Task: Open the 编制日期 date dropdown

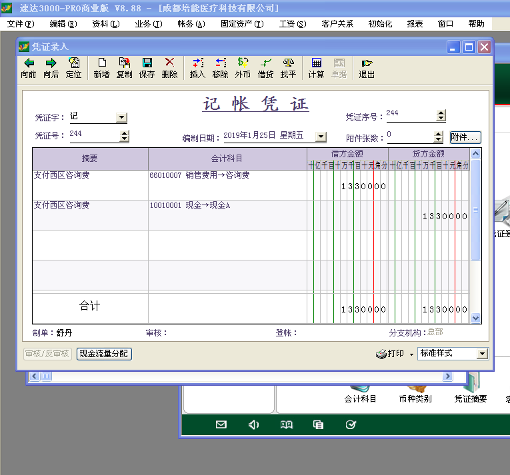Action: [x=321, y=137]
